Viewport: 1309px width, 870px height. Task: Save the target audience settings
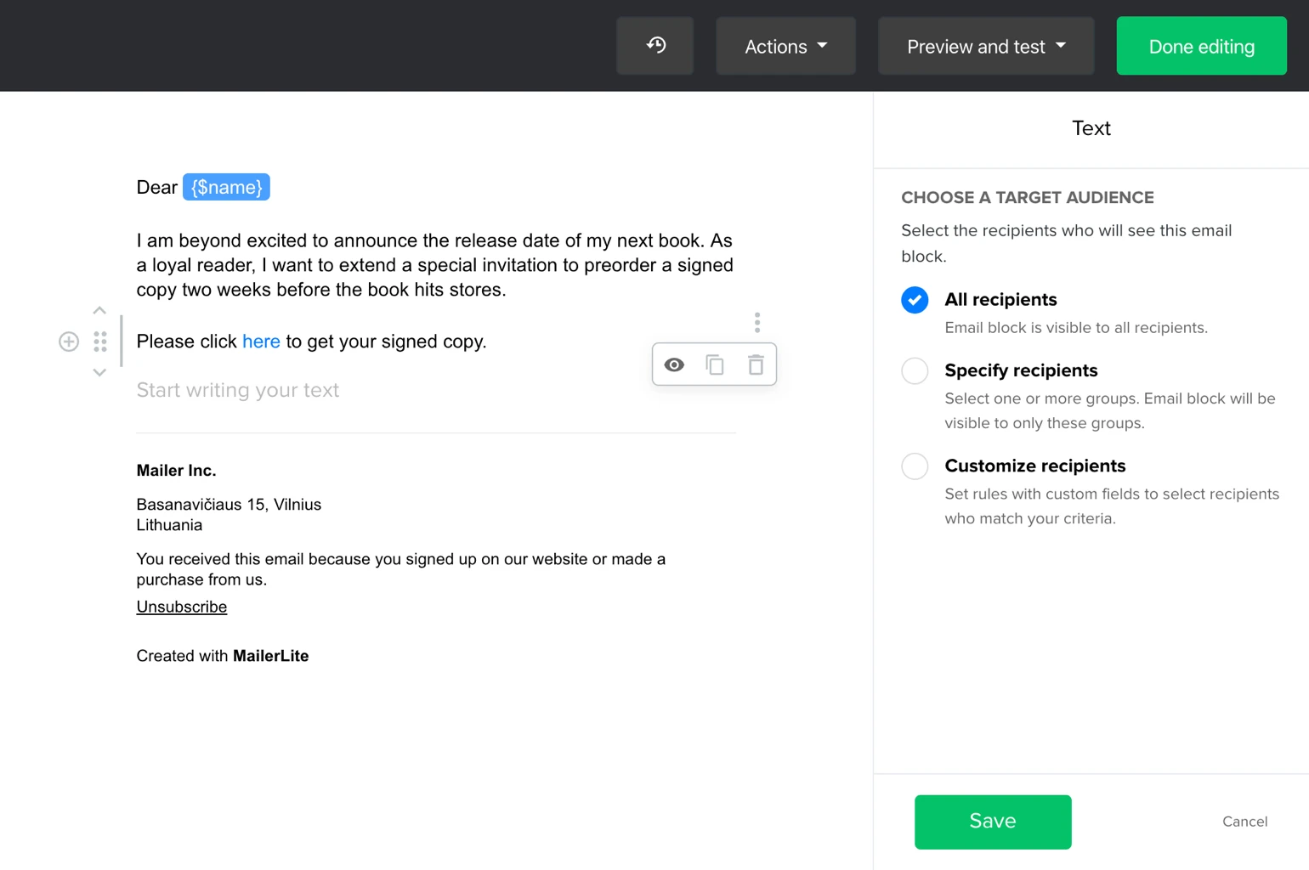click(x=993, y=822)
